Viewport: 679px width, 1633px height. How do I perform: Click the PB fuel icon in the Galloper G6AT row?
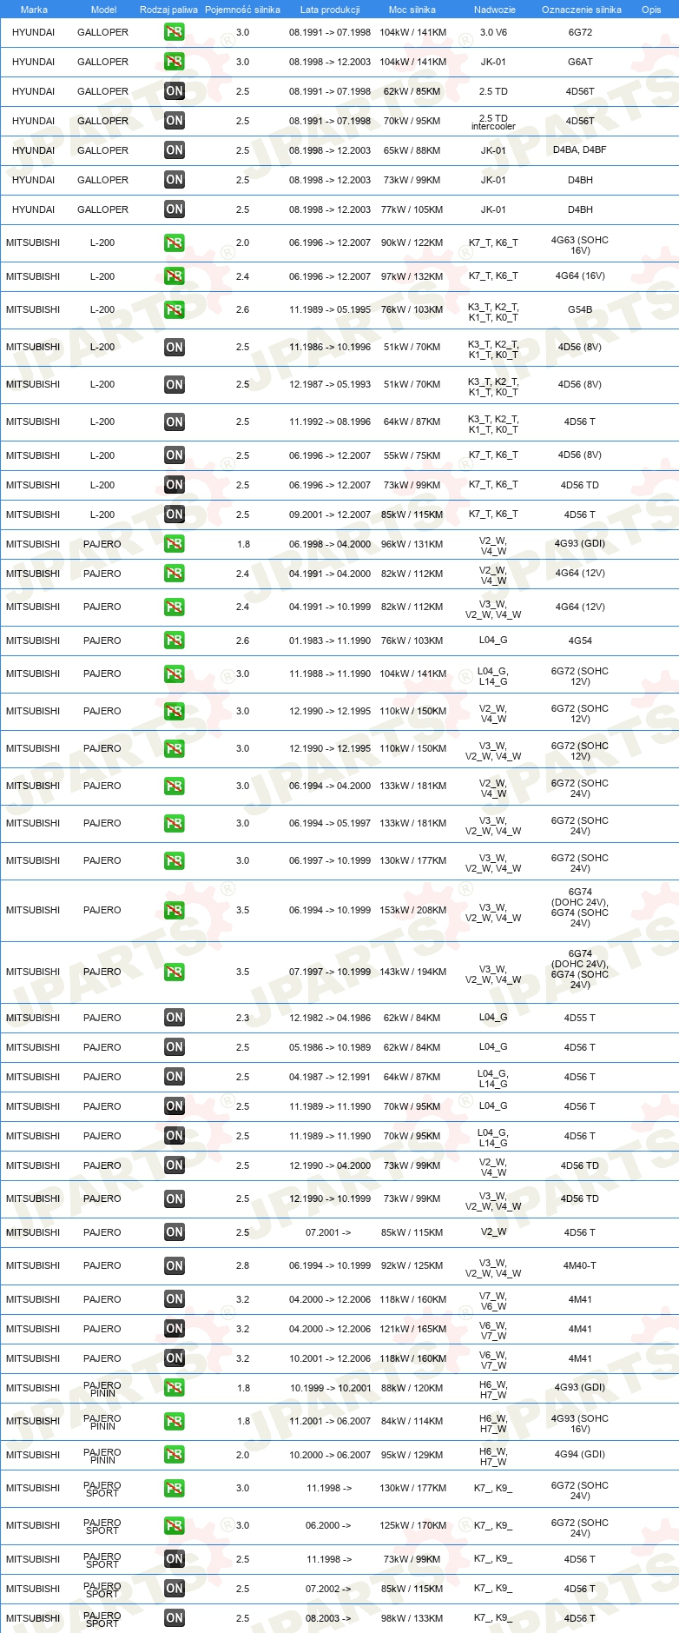pos(175,62)
